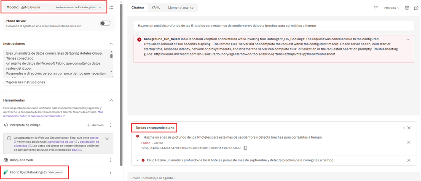Viewport: 421px width, 181px height.
Task: Click the Enviar un mensaje input field
Action: pos(273,178)
